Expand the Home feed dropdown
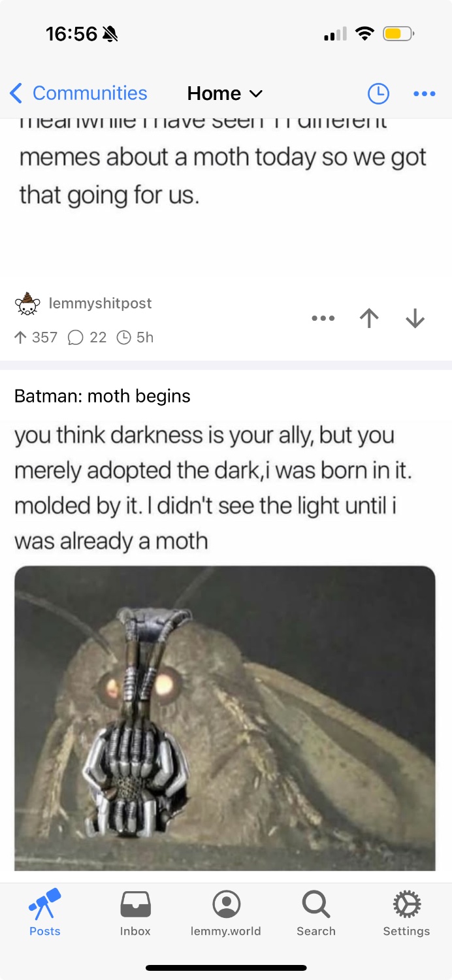452x980 pixels. 225,93
